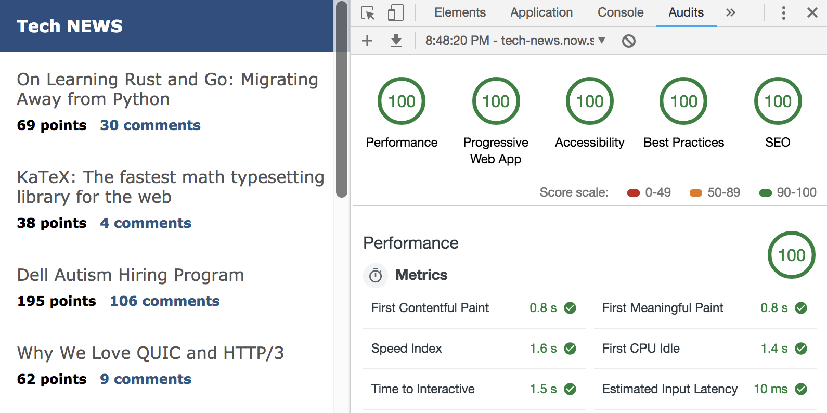Click the Metrics stopwatch icon
The width and height of the screenshot is (827, 413).
click(x=376, y=276)
